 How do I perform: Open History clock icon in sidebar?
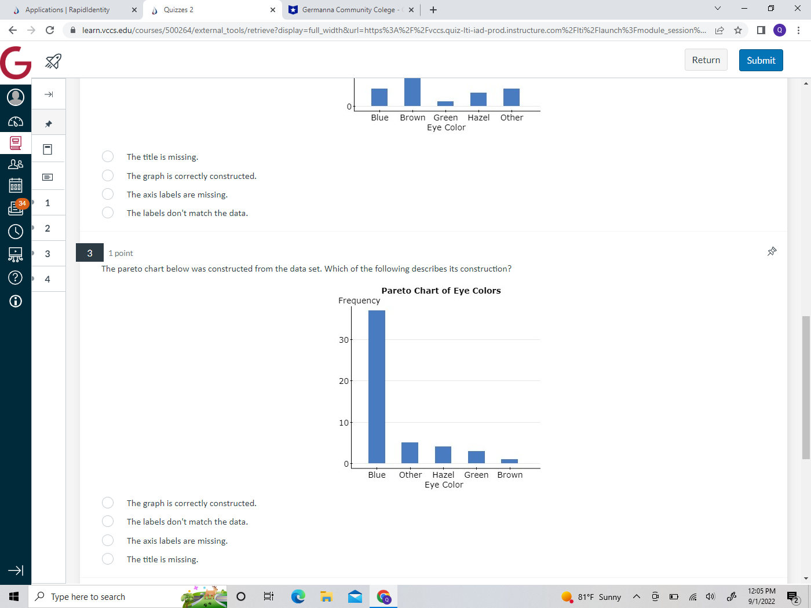tap(16, 232)
